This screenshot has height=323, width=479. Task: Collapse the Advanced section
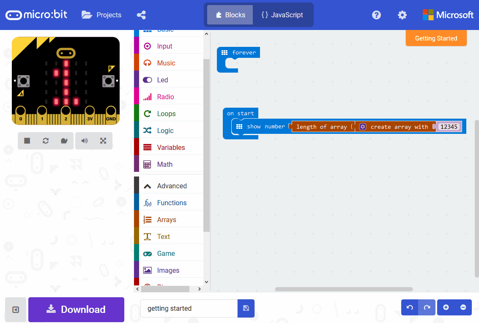pos(169,186)
